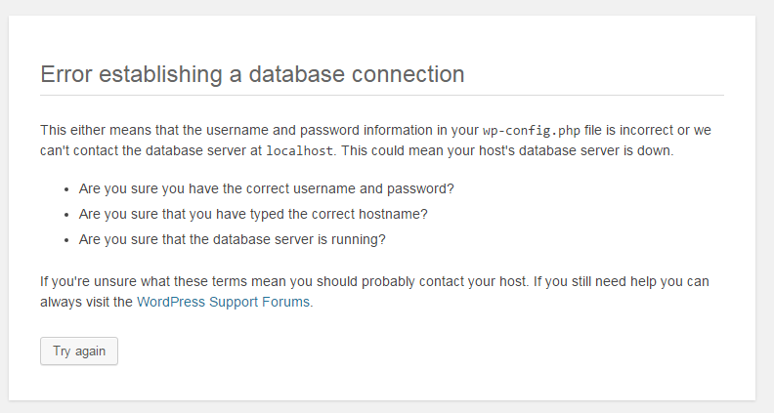Select the database server is running question

pos(232,239)
